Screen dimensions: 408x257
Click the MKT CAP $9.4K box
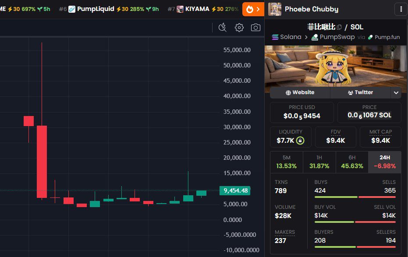tap(380, 137)
